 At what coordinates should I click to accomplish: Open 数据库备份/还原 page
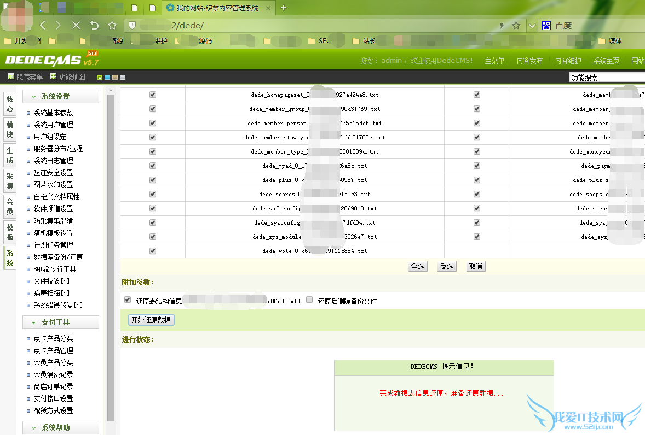58,257
